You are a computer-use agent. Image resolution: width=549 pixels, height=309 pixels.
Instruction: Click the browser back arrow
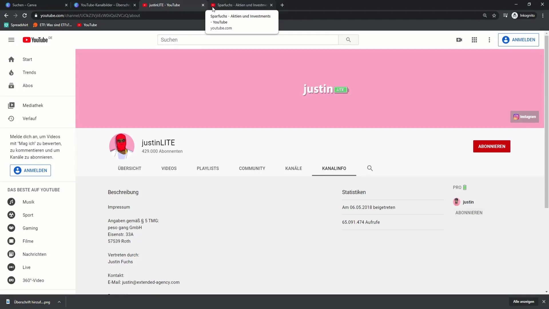[6, 15]
